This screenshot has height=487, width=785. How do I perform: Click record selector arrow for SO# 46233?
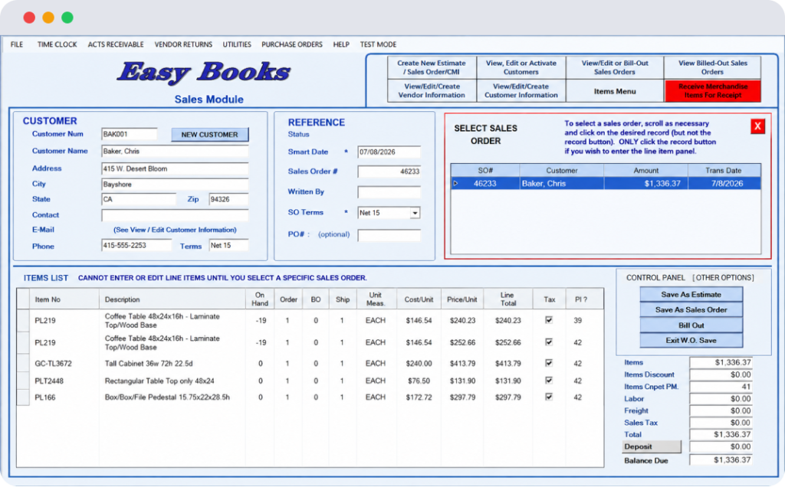point(455,184)
